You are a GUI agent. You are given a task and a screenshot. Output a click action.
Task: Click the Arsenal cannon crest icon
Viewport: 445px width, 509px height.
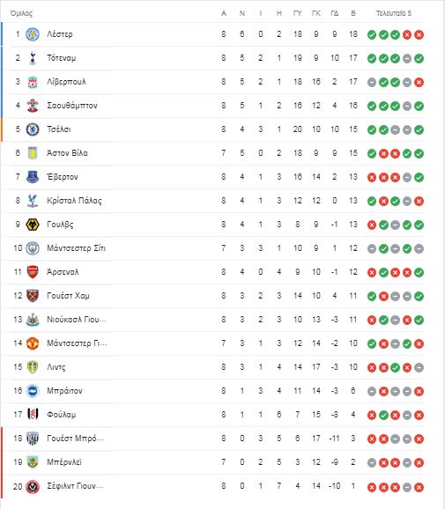tap(33, 272)
